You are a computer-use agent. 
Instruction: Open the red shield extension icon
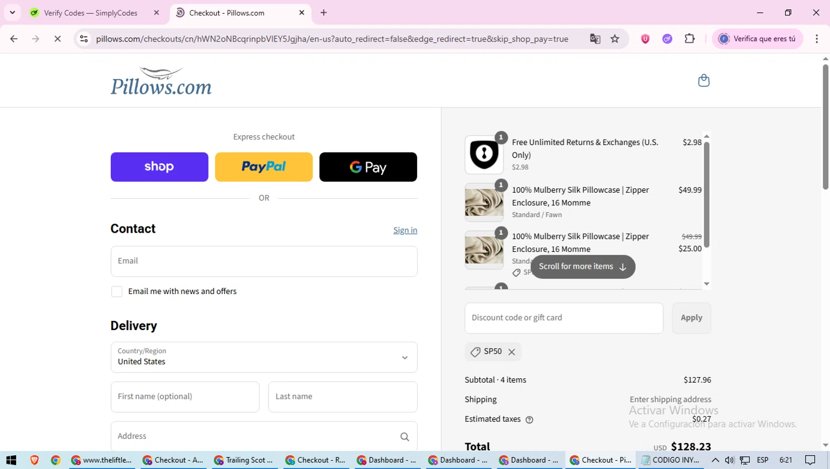point(645,39)
